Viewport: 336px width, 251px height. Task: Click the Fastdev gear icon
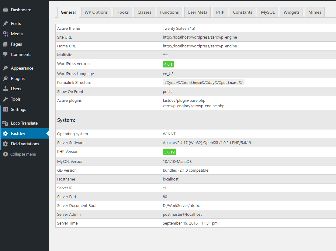point(5,133)
